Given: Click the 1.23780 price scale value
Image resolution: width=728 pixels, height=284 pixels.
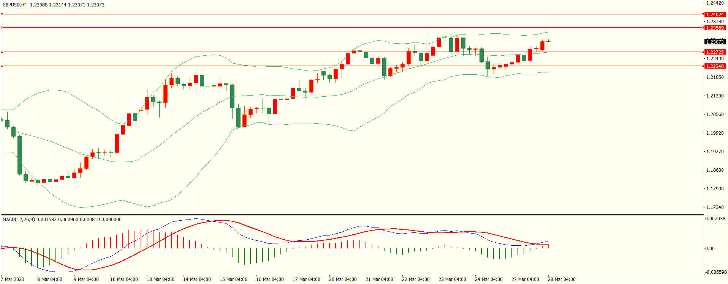Looking at the screenshot, I should pos(715,22).
